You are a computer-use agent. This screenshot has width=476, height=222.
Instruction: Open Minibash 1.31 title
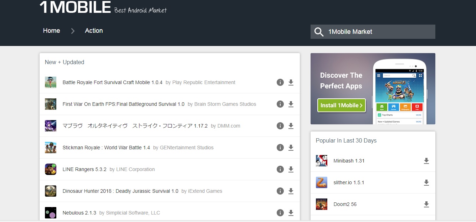click(349, 161)
